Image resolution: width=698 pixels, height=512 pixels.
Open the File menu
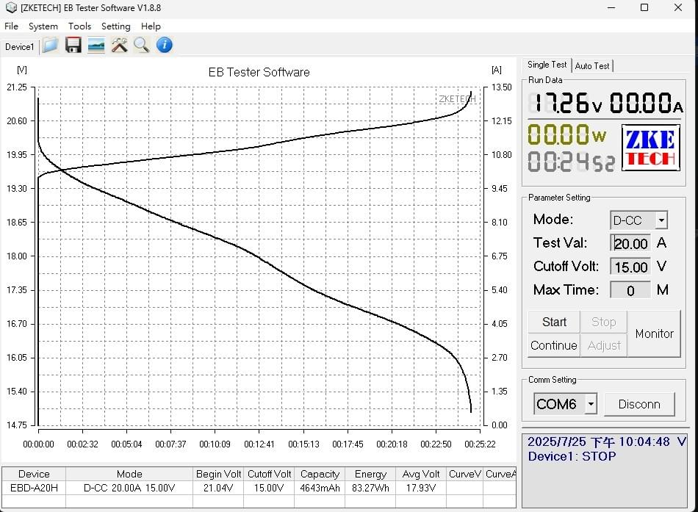click(11, 26)
